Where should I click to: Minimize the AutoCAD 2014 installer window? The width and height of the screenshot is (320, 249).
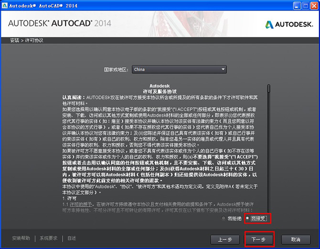point(297,6)
